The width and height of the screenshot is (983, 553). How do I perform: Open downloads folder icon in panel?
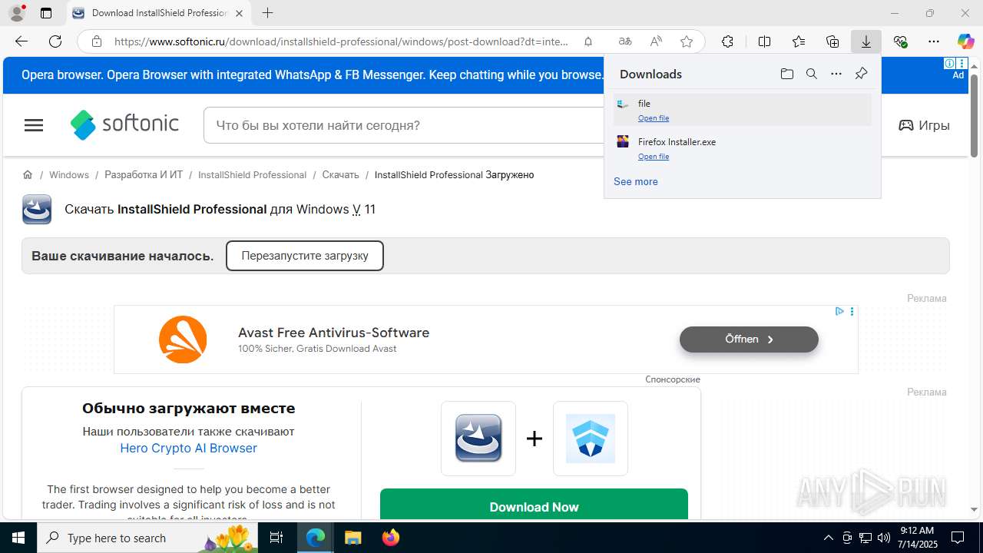pyautogui.click(x=786, y=74)
